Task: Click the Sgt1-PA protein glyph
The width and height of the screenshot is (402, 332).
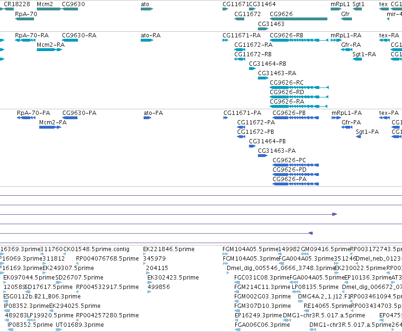Action: 359,137
